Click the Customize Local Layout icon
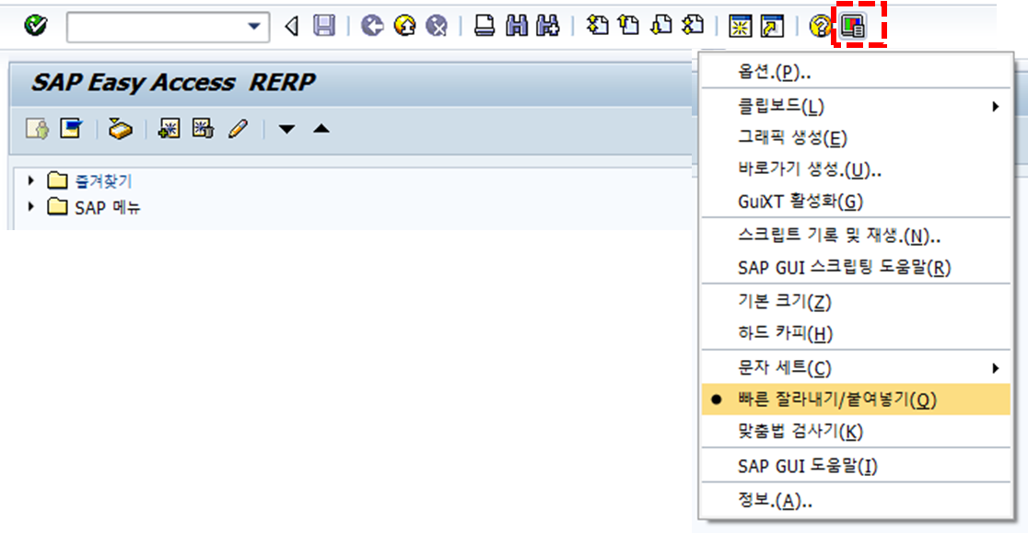This screenshot has width=1028, height=533. (x=853, y=27)
